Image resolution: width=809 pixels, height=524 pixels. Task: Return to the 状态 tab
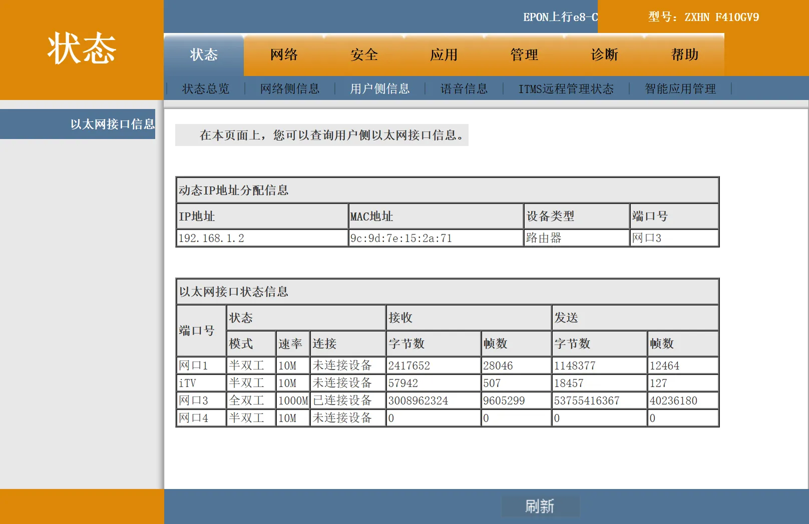(204, 55)
